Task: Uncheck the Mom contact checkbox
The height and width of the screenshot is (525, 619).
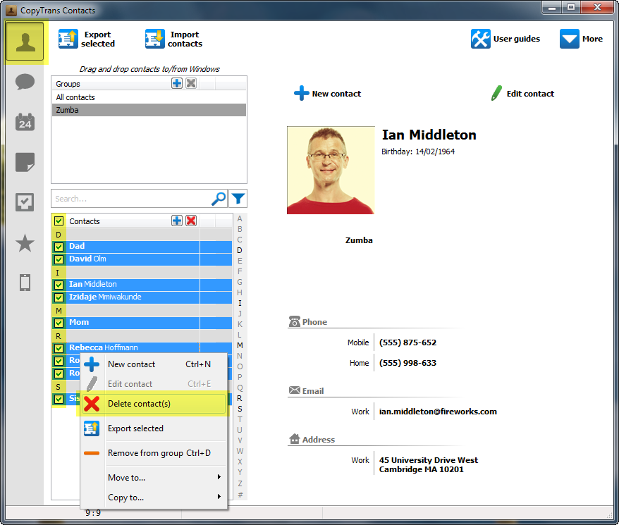Action: [x=59, y=323]
